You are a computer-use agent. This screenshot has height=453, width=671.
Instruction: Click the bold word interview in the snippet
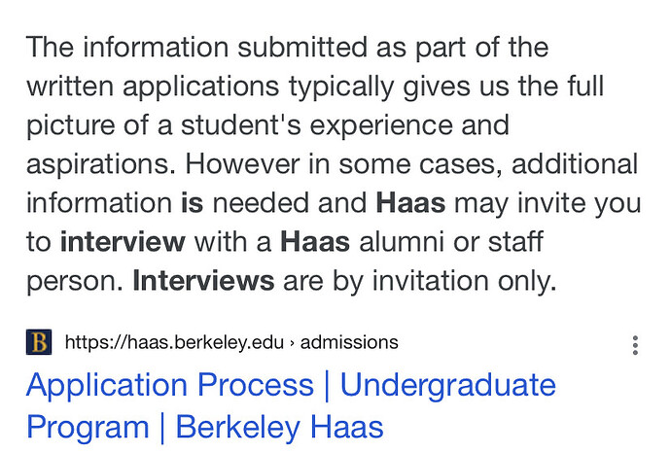(123, 242)
